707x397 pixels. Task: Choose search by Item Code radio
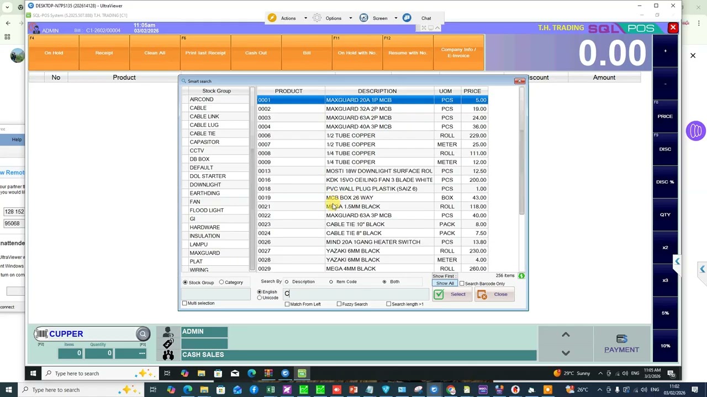(x=331, y=282)
